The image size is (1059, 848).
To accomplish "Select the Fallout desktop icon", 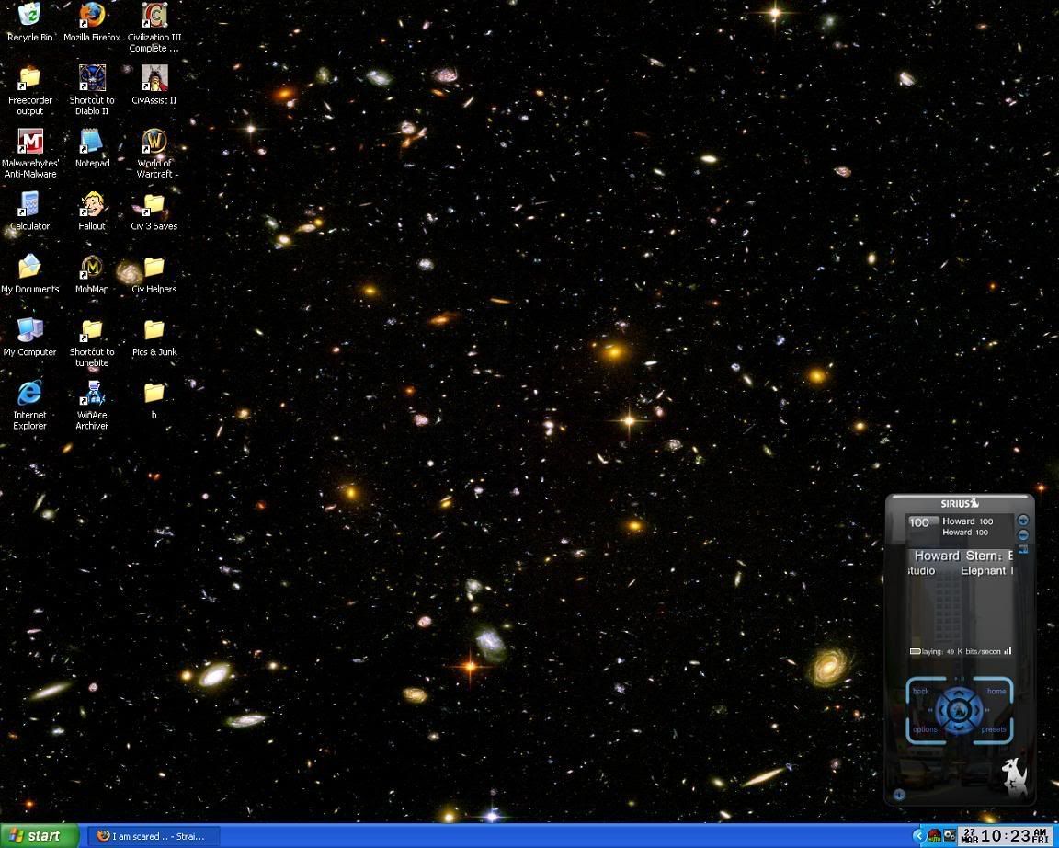I will coord(91,205).
